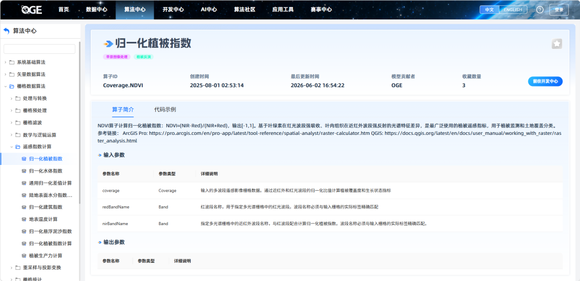580x281 pixels.
Task: Click the icon next to 地表温度计算
Action: coord(24,220)
